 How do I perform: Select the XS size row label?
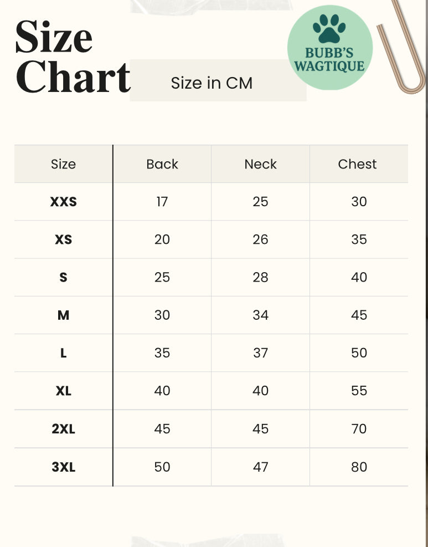click(64, 239)
